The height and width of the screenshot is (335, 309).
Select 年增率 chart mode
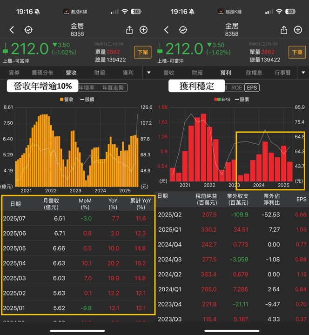click(87, 87)
